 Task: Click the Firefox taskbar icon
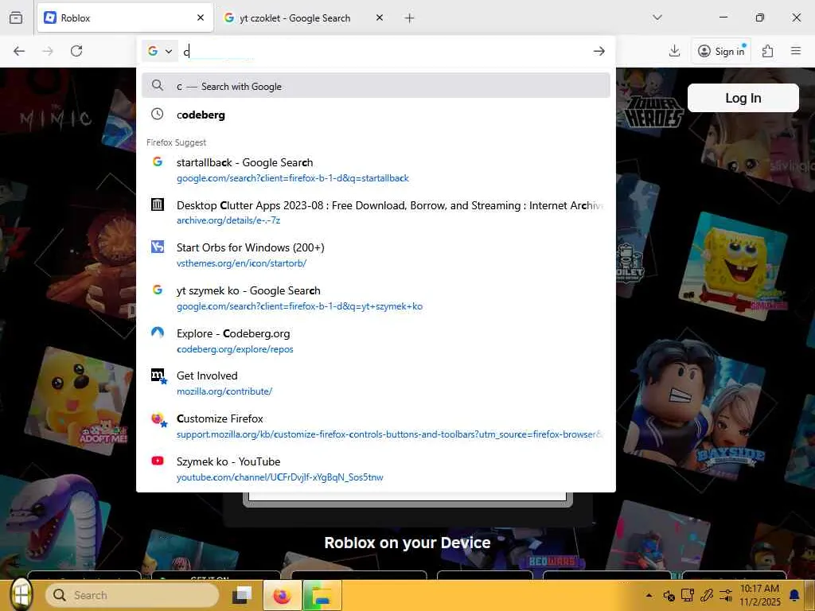tap(283, 595)
